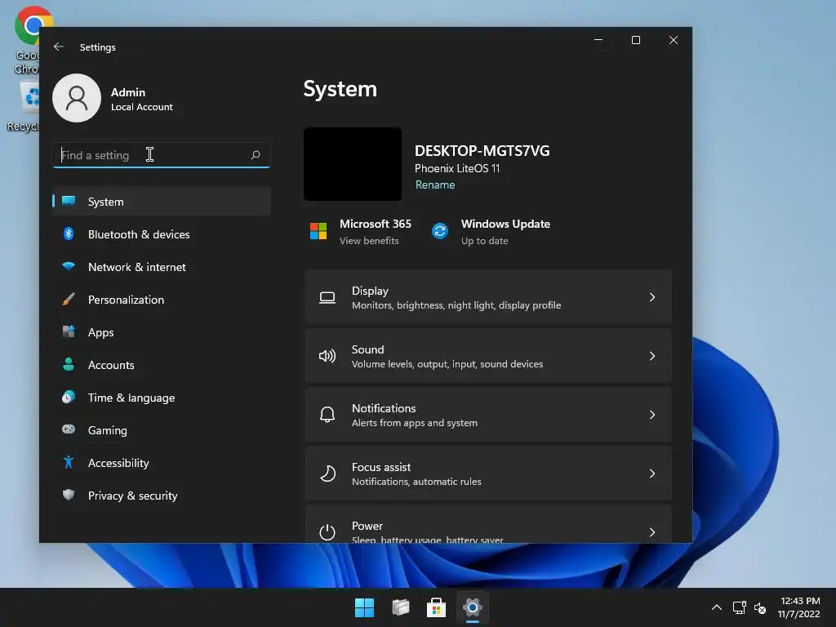The height and width of the screenshot is (627, 836).
Task: Click the Display laptop icon
Action: (327, 297)
